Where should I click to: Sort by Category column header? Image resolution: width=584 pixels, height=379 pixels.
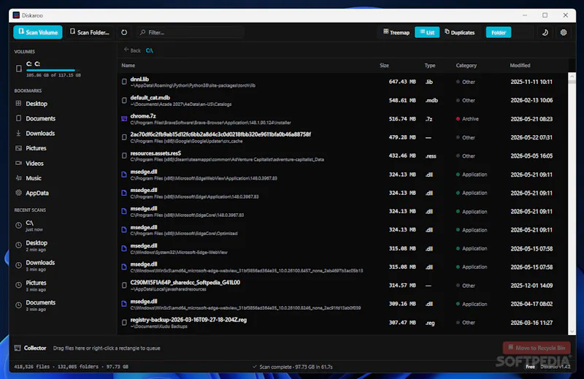pos(466,65)
